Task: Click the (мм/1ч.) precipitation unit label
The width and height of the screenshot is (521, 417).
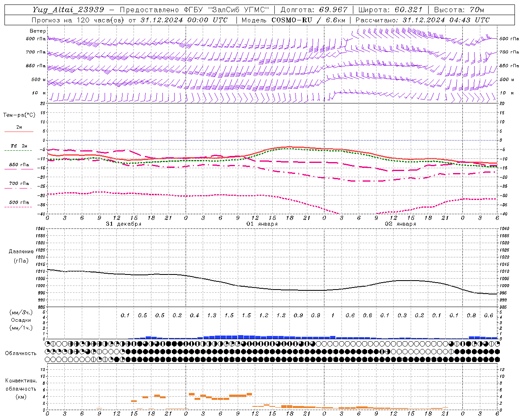Action: coord(21,328)
